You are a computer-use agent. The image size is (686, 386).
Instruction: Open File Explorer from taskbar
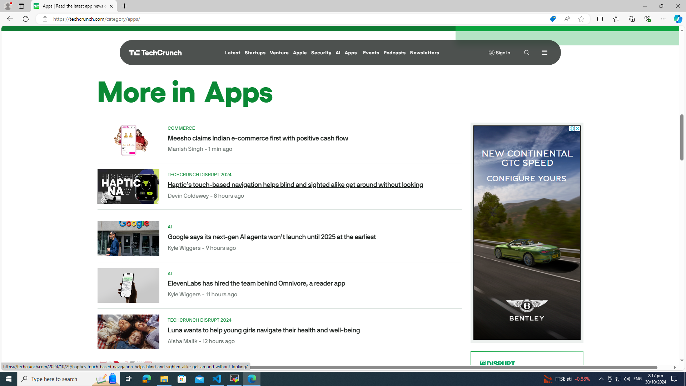[164, 379]
